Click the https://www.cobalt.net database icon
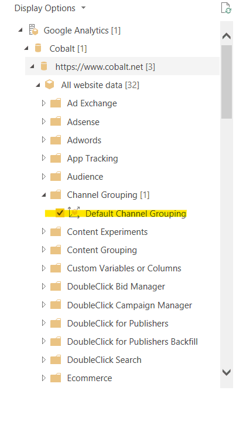The height and width of the screenshot is (424, 236). point(44,66)
